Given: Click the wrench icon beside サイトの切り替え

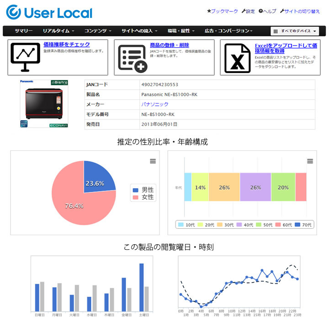Looking at the screenshot, I should [282, 11].
